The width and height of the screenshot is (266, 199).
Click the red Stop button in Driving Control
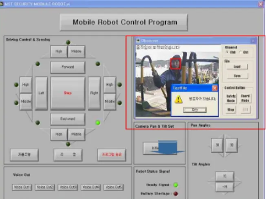[x=68, y=93]
